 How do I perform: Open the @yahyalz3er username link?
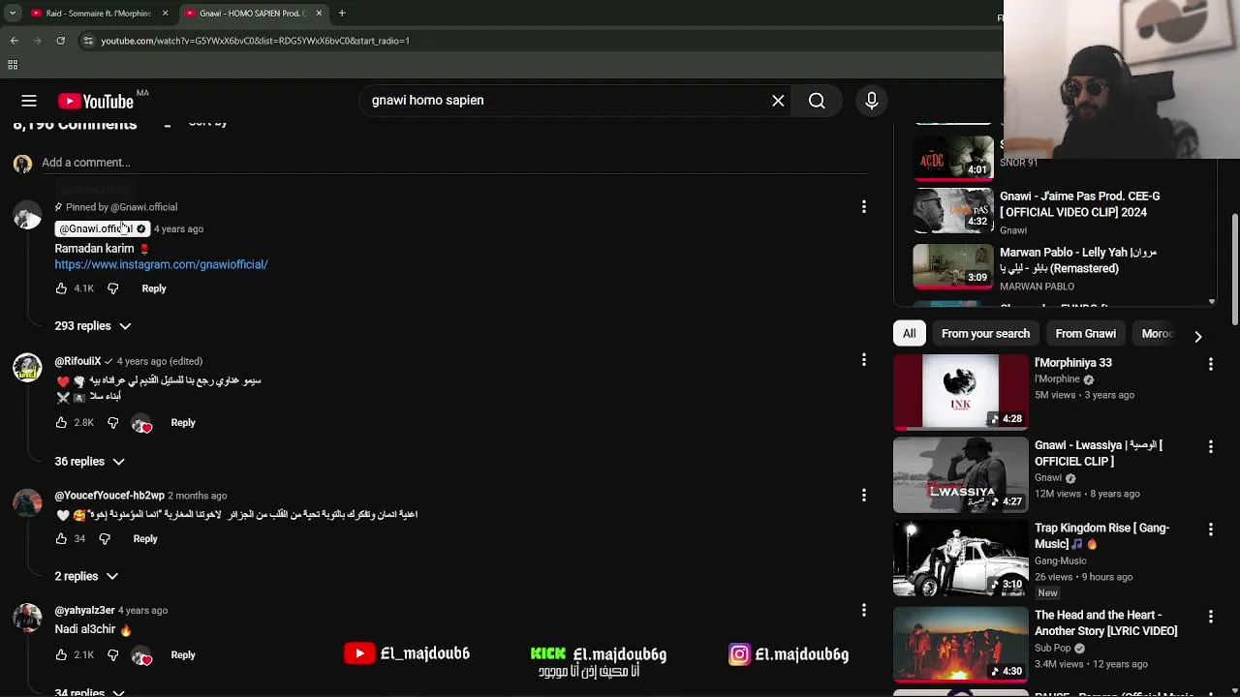[84, 611]
